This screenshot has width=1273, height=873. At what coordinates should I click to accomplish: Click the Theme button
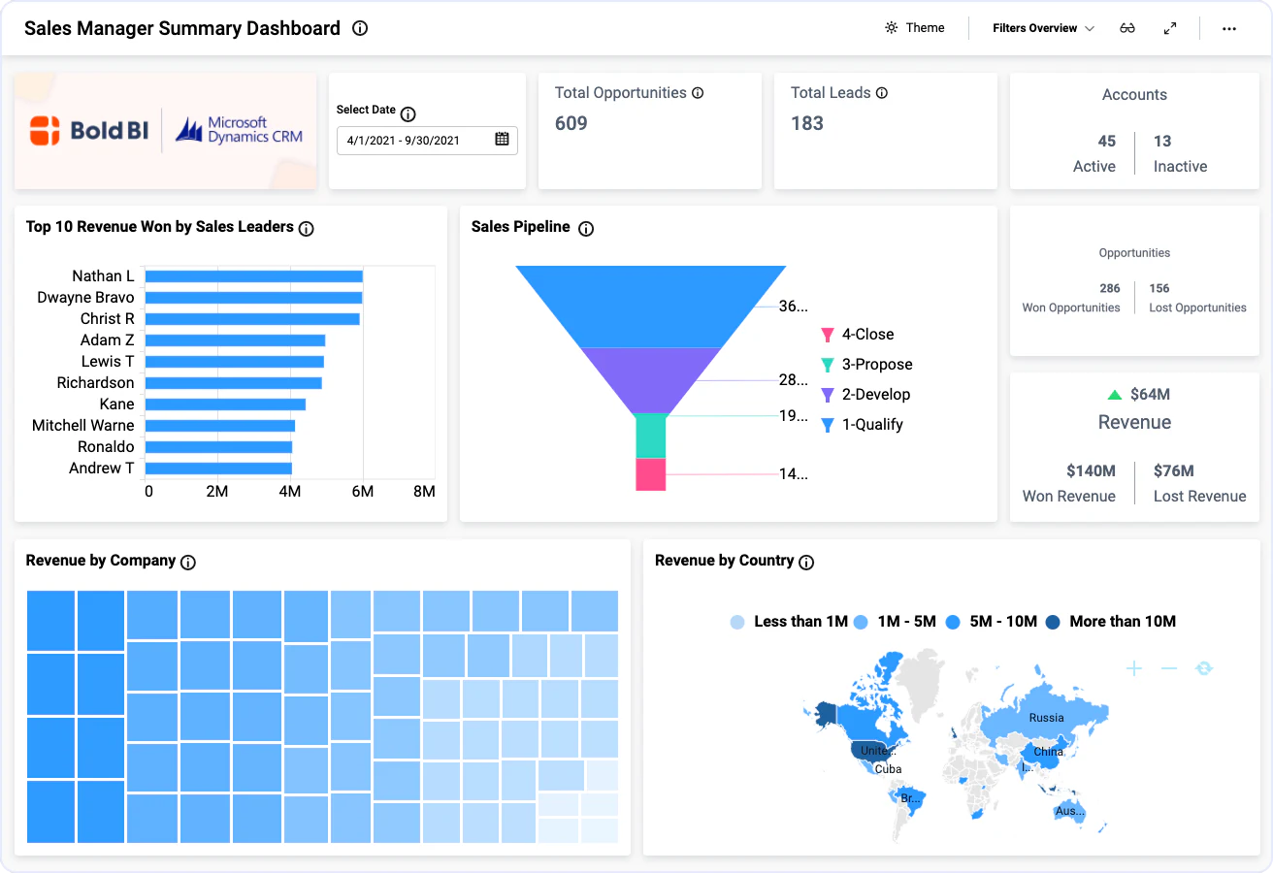[914, 28]
